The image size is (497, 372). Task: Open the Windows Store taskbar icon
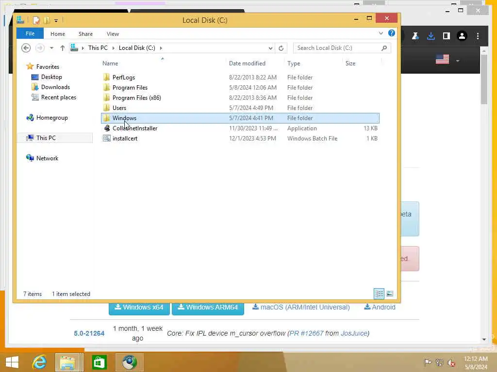pos(99,362)
